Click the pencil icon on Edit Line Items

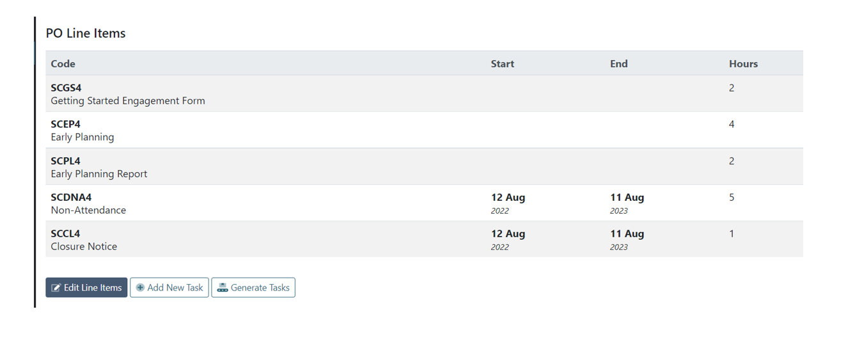click(x=56, y=288)
